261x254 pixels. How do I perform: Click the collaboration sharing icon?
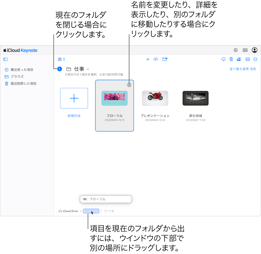(239, 59)
